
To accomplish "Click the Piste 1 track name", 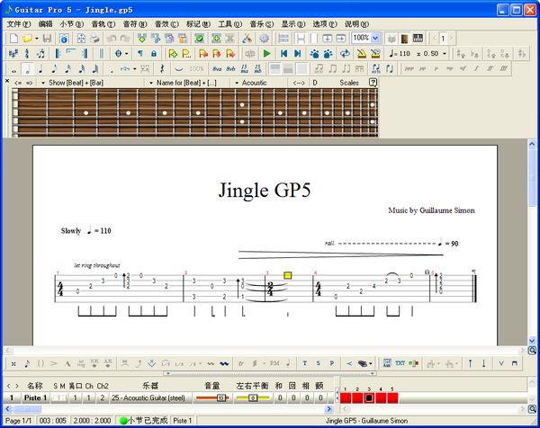I will pos(33,397).
